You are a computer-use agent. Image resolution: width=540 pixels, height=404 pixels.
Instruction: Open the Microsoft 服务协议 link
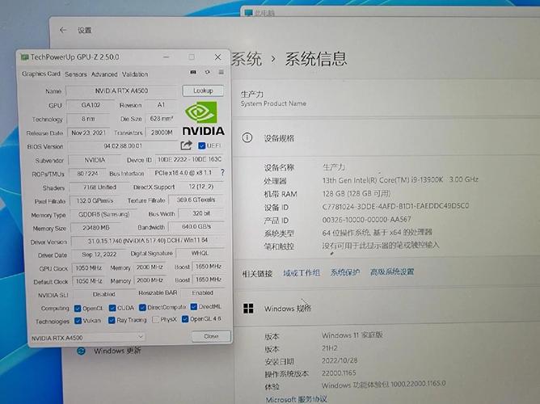tap(297, 399)
